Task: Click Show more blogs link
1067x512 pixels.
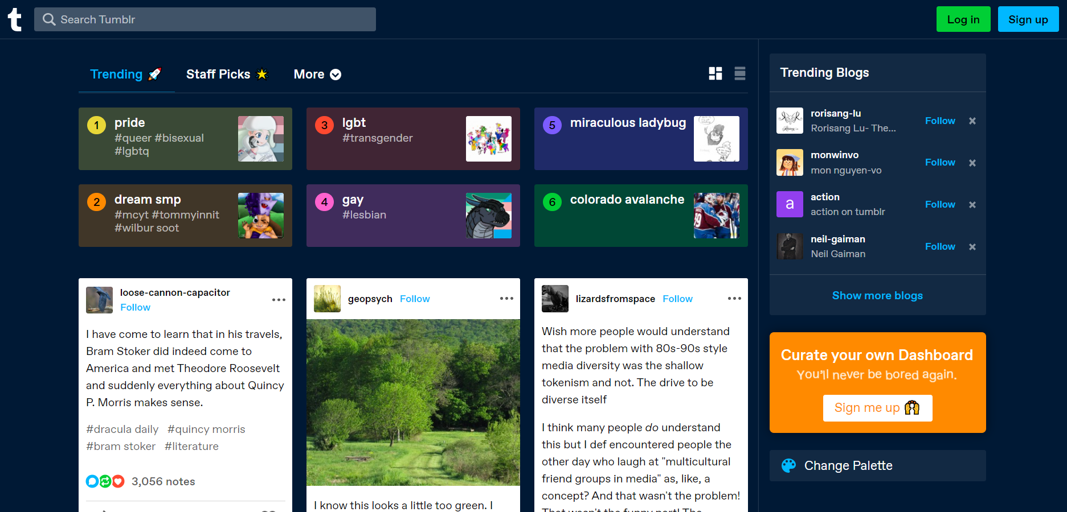Action: [877, 295]
